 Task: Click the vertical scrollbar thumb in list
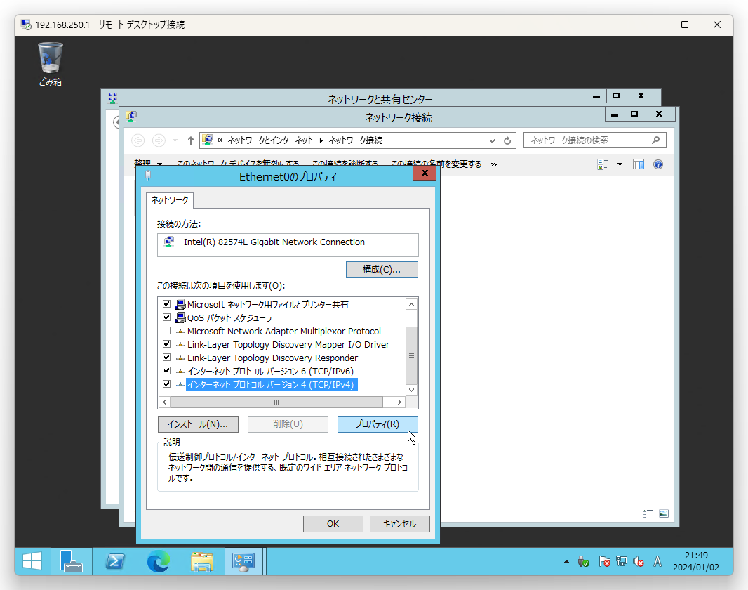tap(411, 355)
